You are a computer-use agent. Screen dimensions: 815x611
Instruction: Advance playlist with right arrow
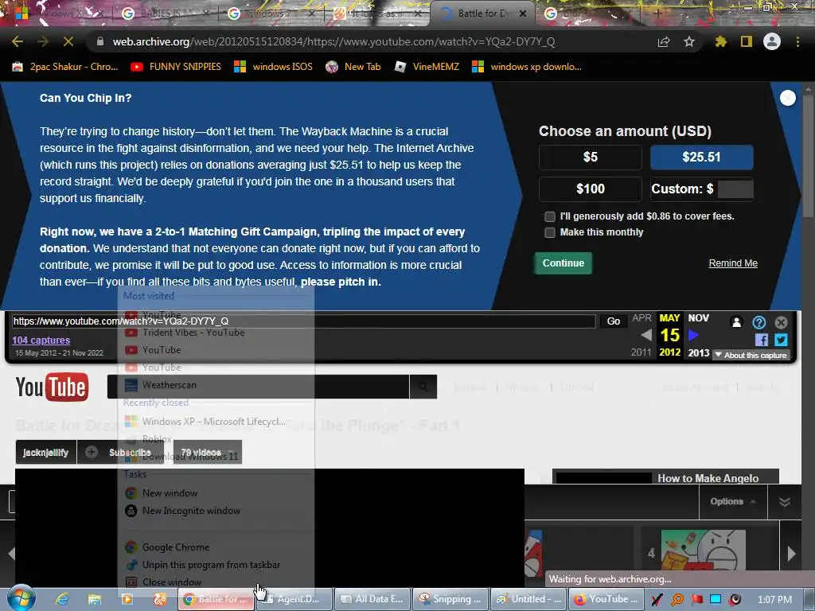coord(791,554)
